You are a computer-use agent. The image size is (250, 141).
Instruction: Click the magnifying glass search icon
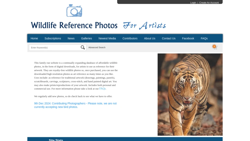coord(82,47)
